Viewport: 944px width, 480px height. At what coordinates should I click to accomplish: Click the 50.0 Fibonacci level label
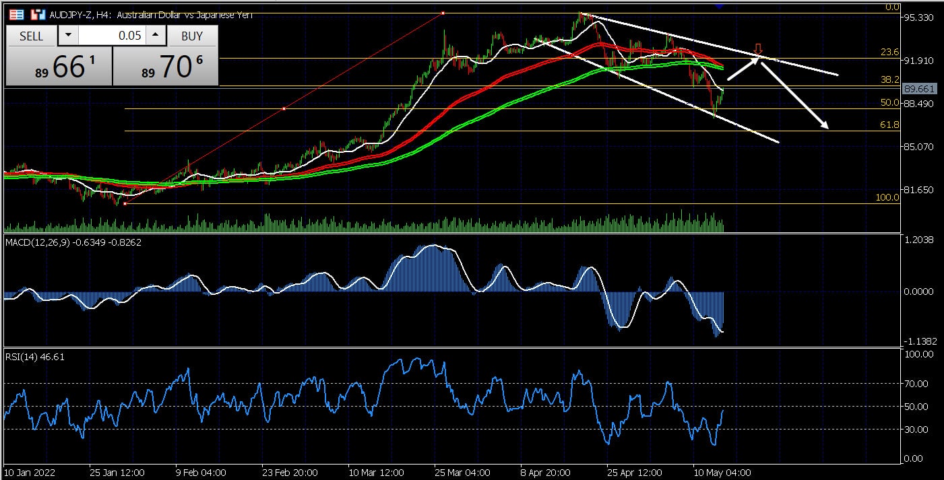click(889, 103)
